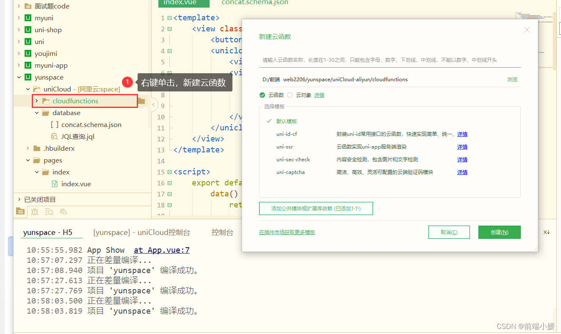
Task: Click the youjimi project icon
Action: [28, 53]
